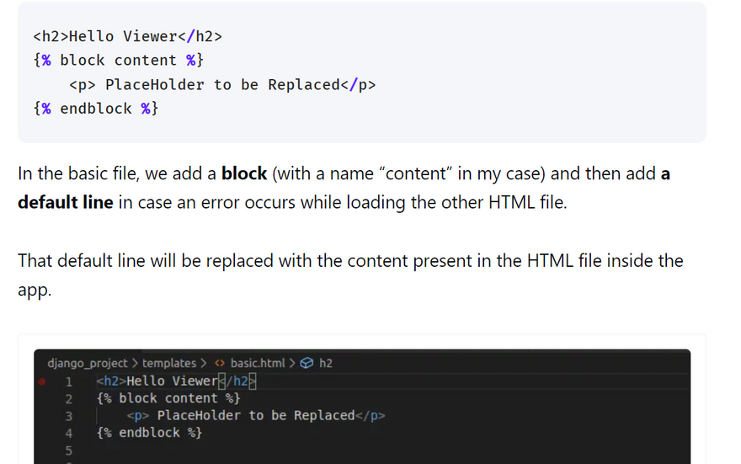Image resolution: width=741 pixels, height=464 pixels.
Task: Click PlaceHolder paragraph line in top snippet
Action: coord(222,85)
